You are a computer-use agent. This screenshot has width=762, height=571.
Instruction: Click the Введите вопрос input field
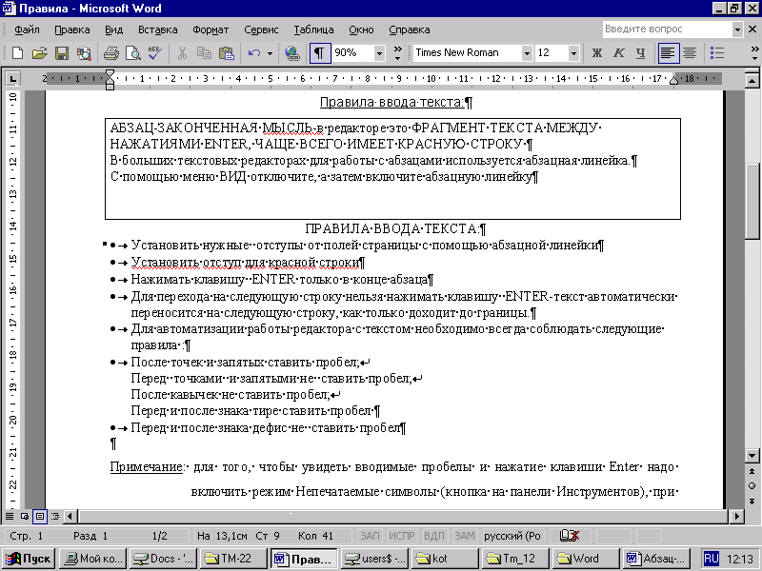(x=668, y=30)
